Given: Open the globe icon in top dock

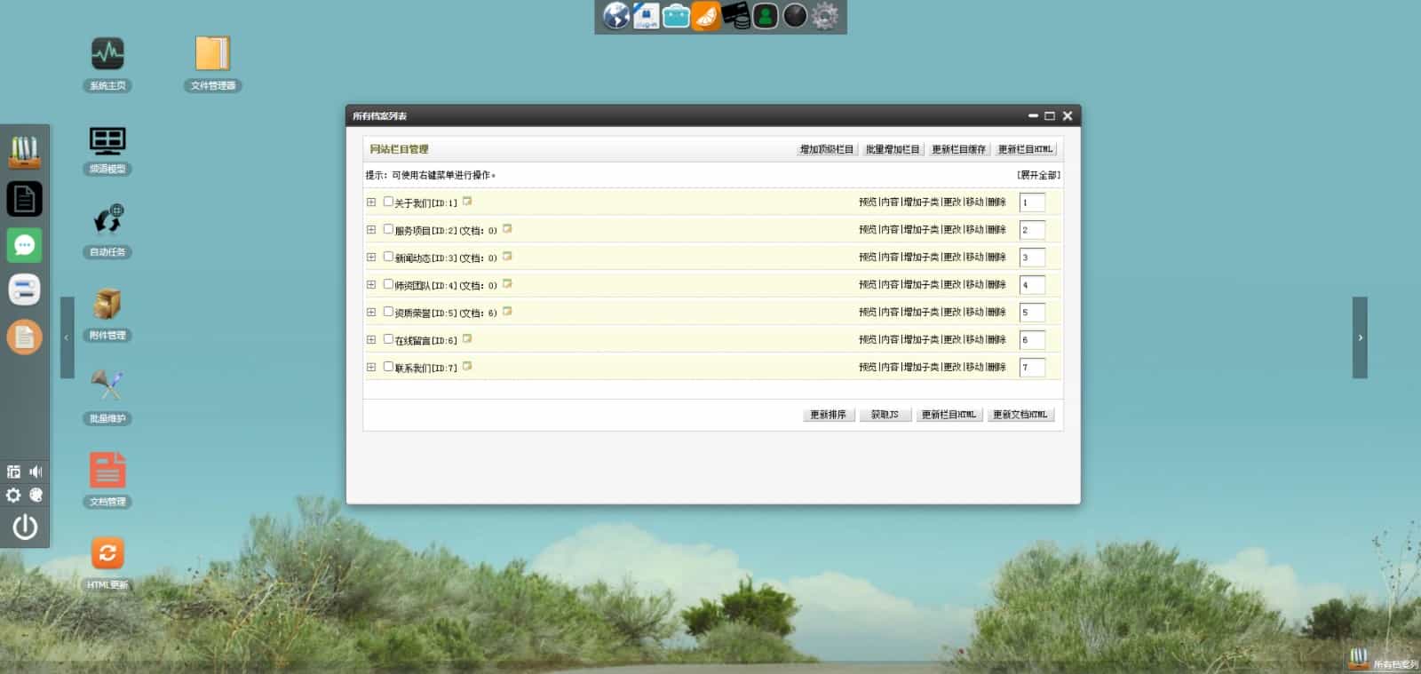Looking at the screenshot, I should coord(616,16).
